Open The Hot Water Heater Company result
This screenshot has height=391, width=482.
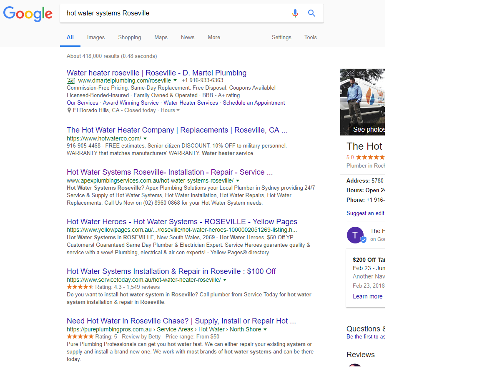click(x=177, y=130)
